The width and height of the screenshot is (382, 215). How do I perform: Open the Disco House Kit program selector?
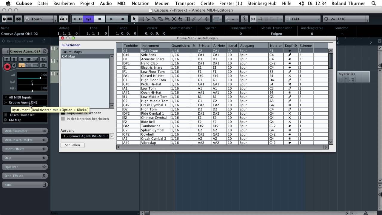[x=25, y=115]
